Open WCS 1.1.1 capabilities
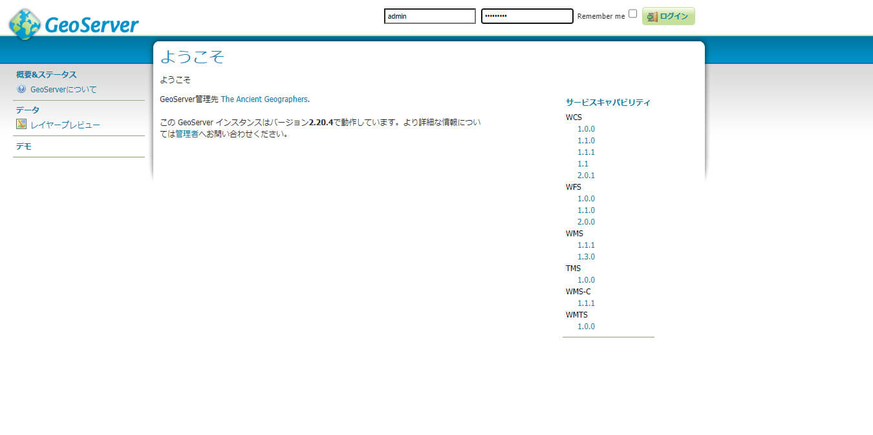 586,152
